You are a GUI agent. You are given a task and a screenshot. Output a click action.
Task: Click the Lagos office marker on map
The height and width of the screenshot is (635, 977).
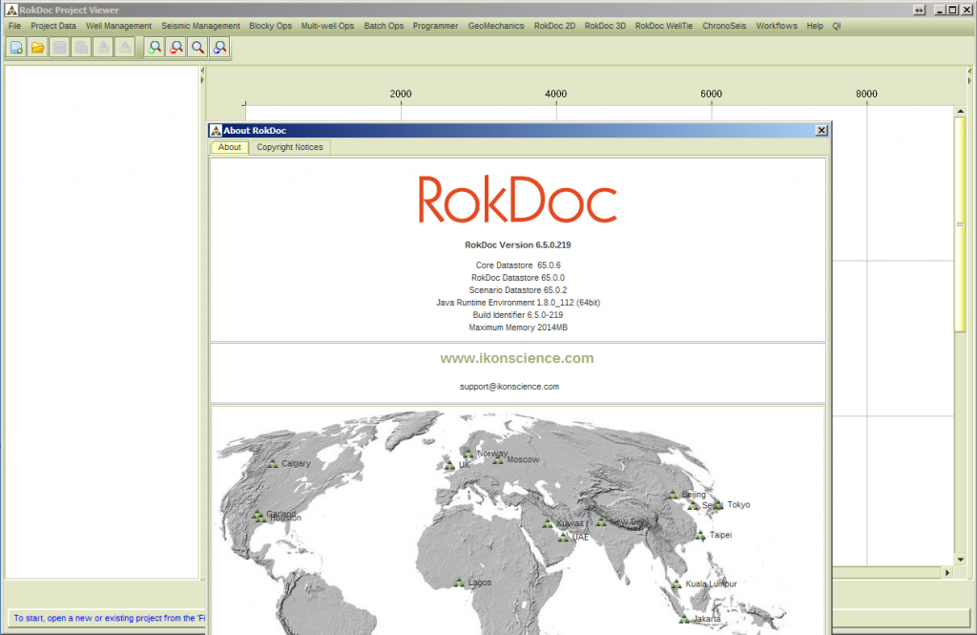pos(459,582)
